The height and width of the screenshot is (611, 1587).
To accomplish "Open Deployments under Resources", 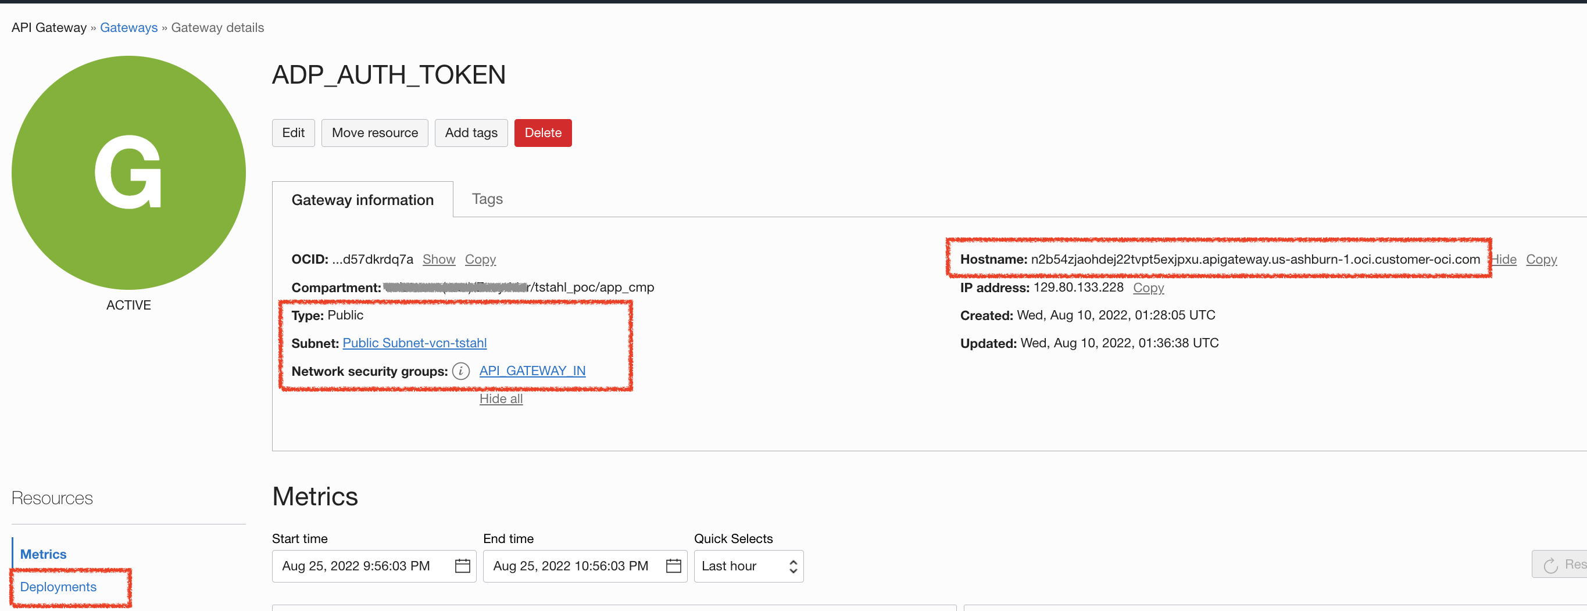I will pos(58,587).
